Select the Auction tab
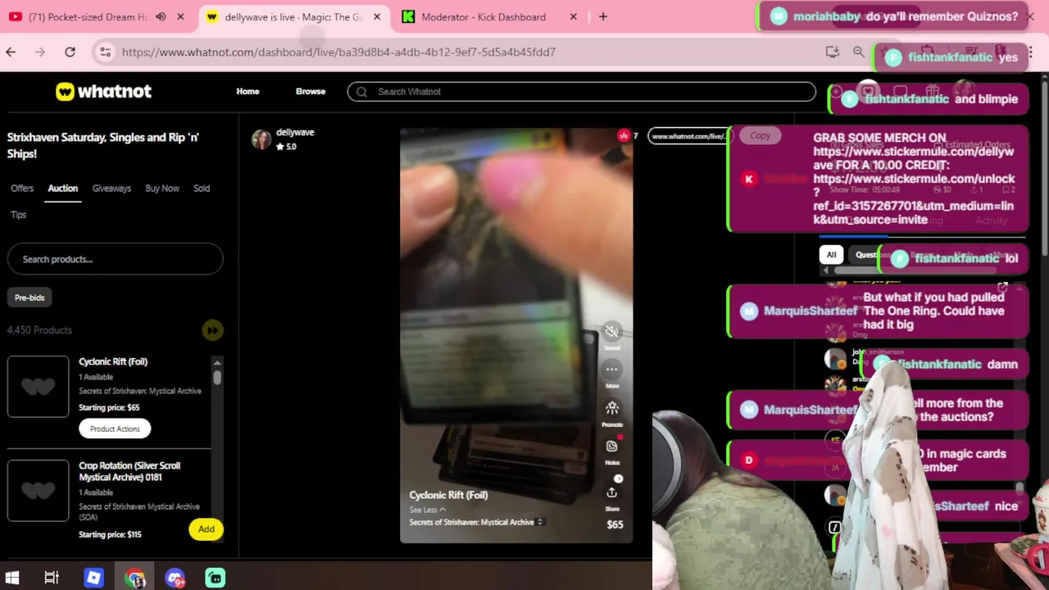The width and height of the screenshot is (1049, 590). (x=62, y=188)
